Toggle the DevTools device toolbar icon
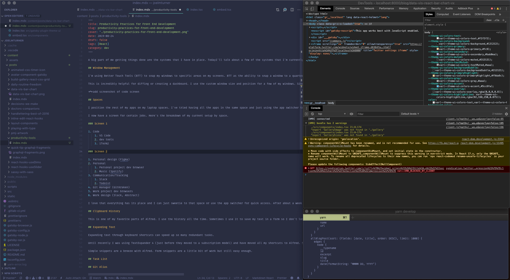This screenshot has height=280, width=510. tap(312, 8)
